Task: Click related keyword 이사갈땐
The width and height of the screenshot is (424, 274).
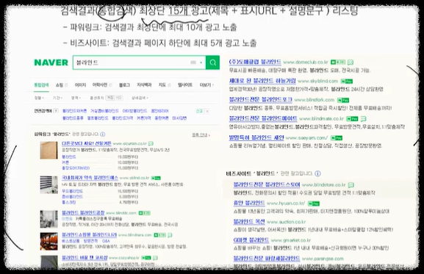Action: coord(179,118)
